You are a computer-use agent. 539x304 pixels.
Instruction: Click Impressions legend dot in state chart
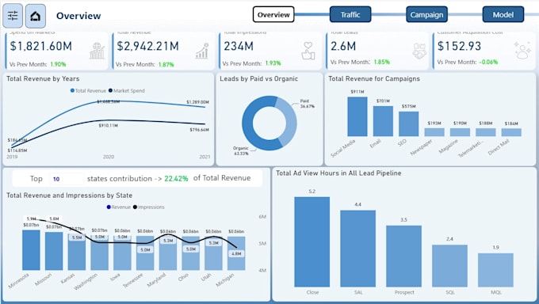[135, 207]
